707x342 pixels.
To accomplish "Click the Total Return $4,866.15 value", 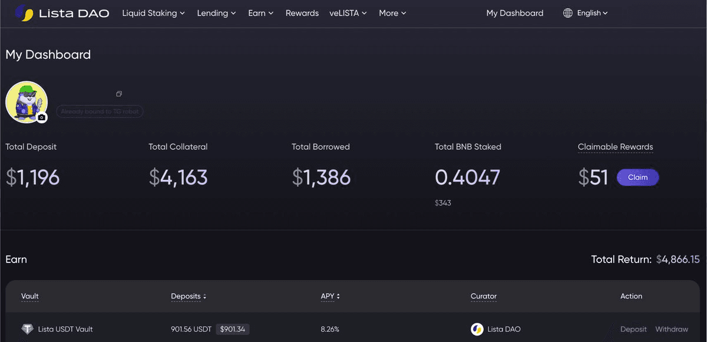I will pyautogui.click(x=678, y=259).
